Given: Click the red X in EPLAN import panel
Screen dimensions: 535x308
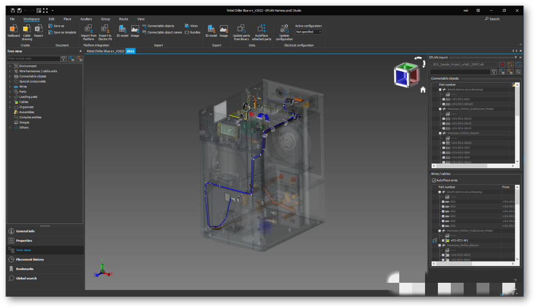Looking at the screenshot, I should [502, 64].
